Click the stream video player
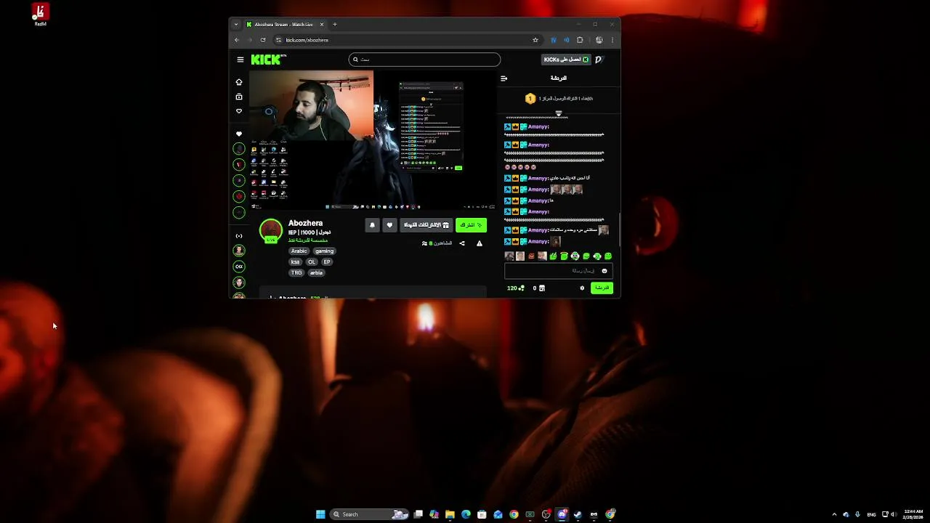 click(373, 140)
